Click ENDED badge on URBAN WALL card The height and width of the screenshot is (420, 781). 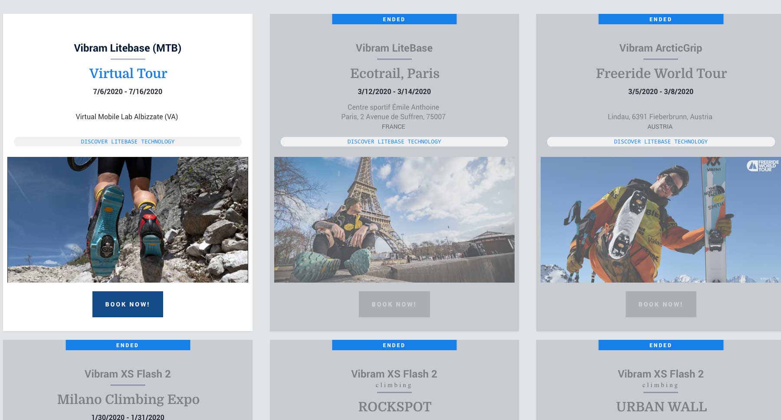point(661,345)
